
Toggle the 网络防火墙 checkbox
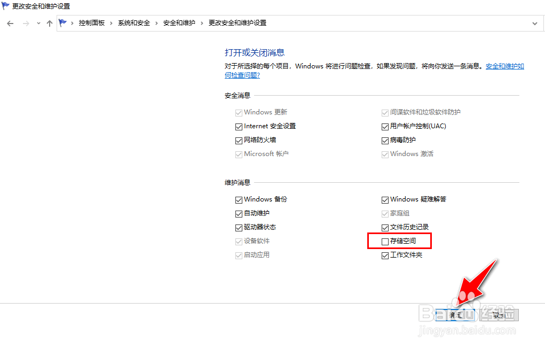(x=239, y=141)
